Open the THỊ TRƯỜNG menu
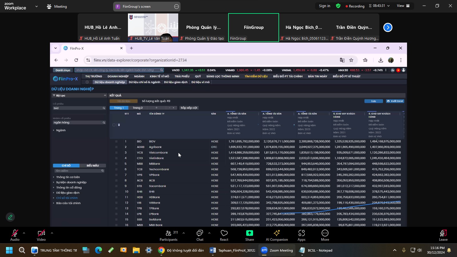 pyautogui.click(x=94, y=76)
